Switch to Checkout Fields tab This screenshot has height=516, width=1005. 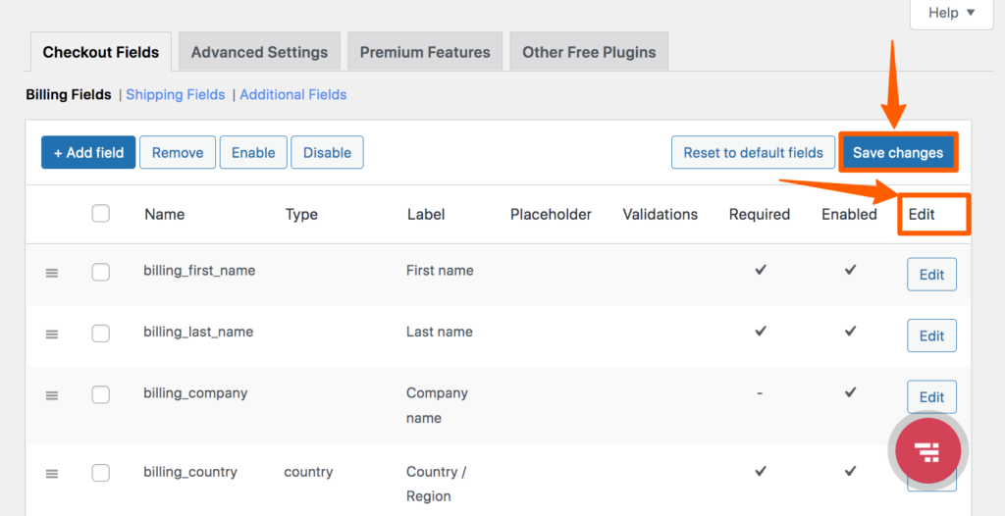coord(101,52)
